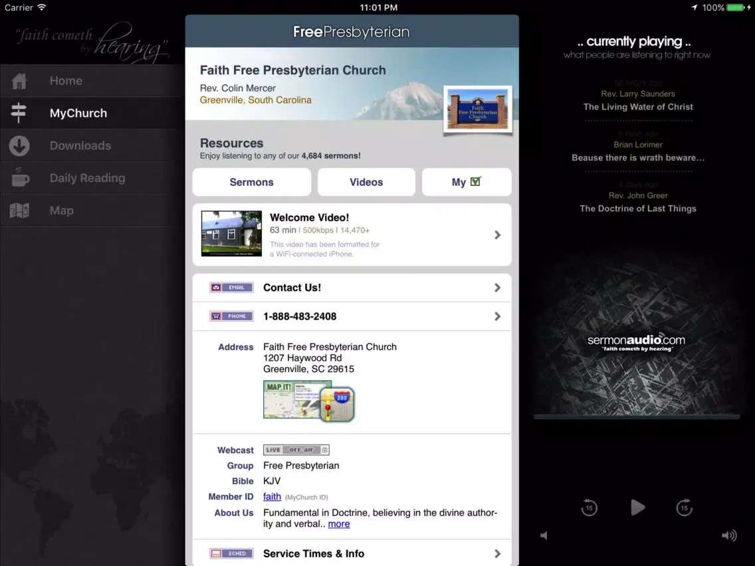Tap the playback progress bar
This screenshot has height=566, width=755.
click(637, 417)
